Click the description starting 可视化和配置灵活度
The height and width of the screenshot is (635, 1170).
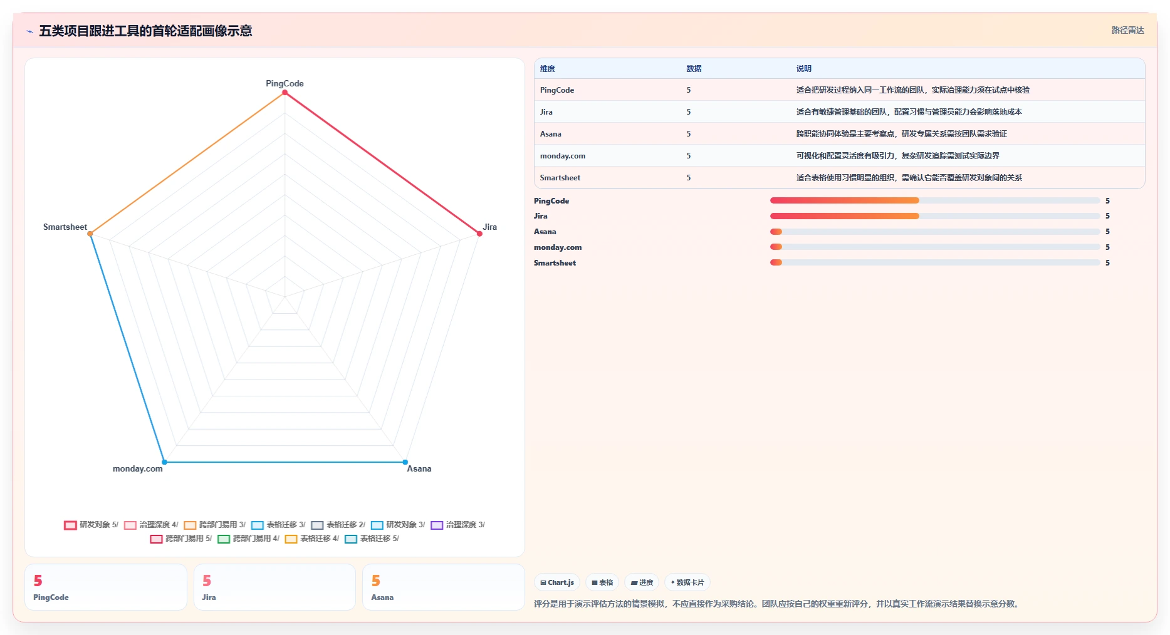click(x=898, y=156)
